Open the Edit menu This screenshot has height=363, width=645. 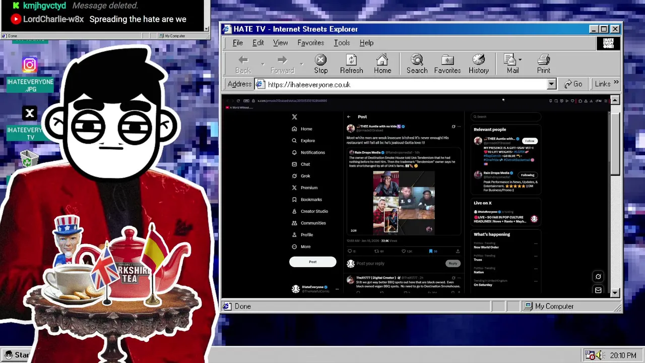[x=258, y=43]
